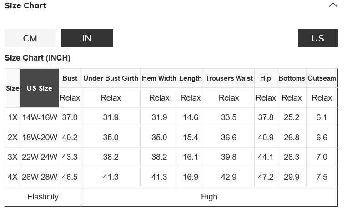Click the 14W-16W US size cell

[40, 117]
